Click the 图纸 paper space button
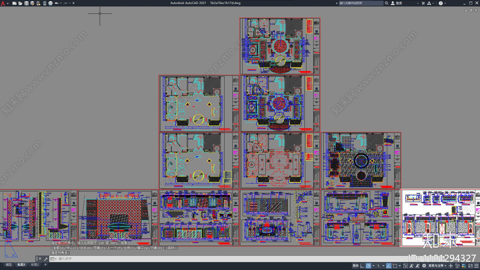 coord(356,265)
